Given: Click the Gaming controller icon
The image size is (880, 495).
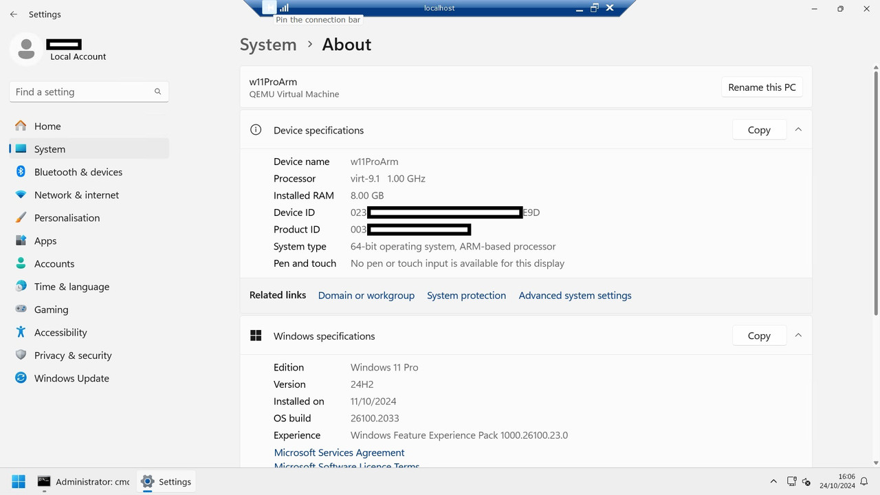Looking at the screenshot, I should pyautogui.click(x=21, y=309).
